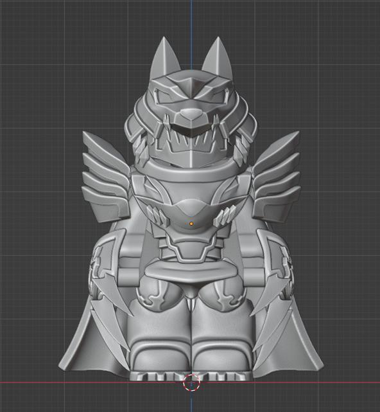Click the red-white 3D cursor at base
Screen dimensions: 380x412
tap(191, 382)
